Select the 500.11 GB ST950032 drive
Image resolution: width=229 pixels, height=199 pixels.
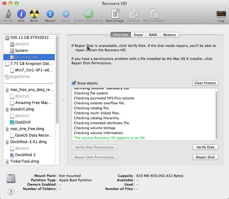point(29,38)
